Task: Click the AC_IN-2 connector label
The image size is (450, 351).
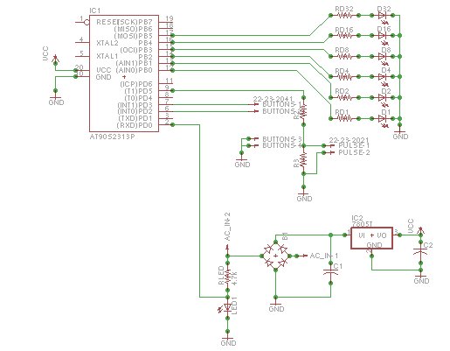Action: click(227, 227)
